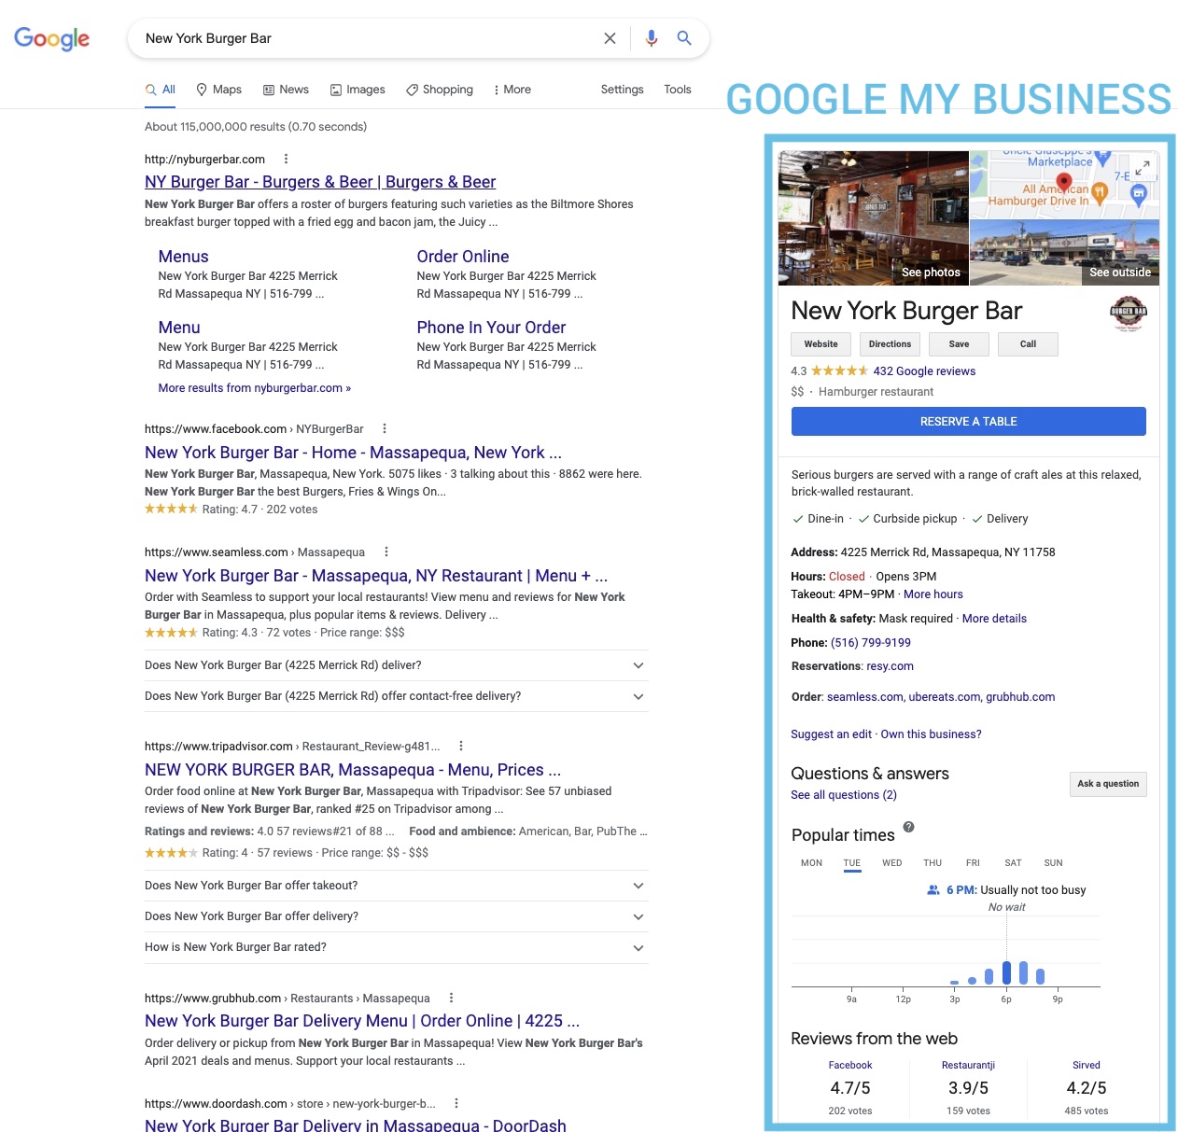1178x1132 pixels.
Task: Open search Tools
Action: [678, 90]
